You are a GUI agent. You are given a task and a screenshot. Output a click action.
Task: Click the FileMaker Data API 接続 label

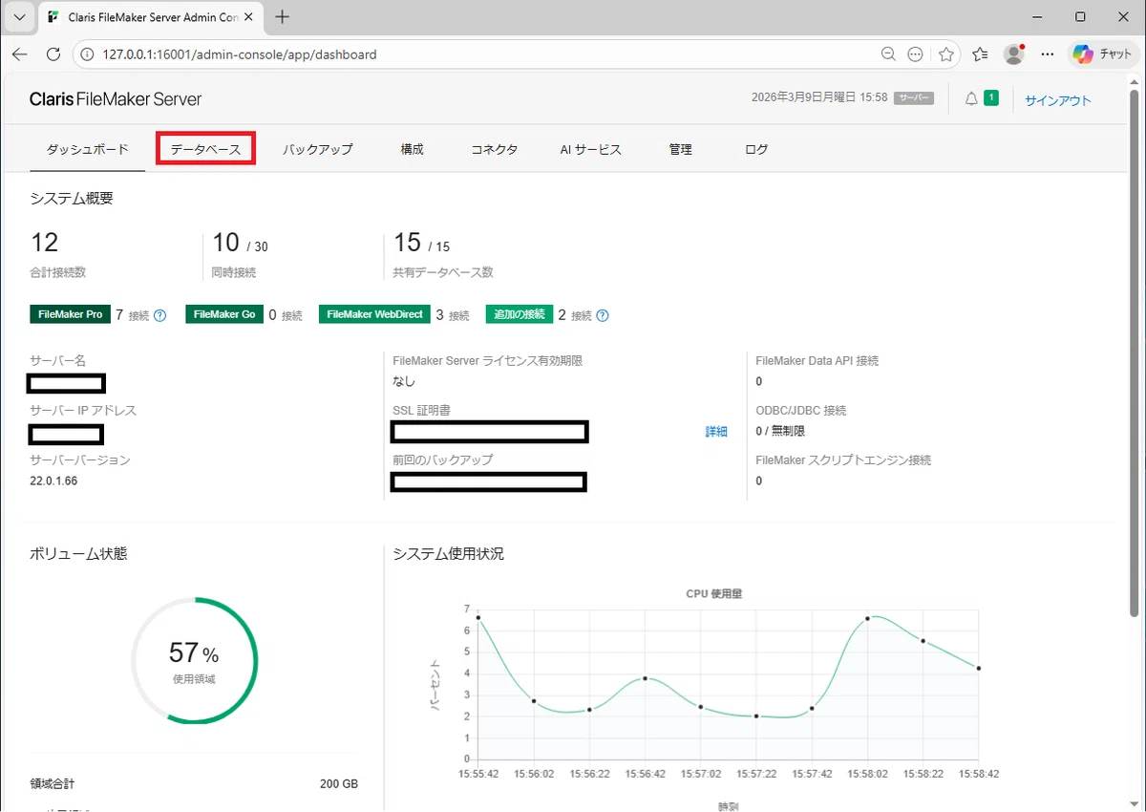tap(817, 361)
